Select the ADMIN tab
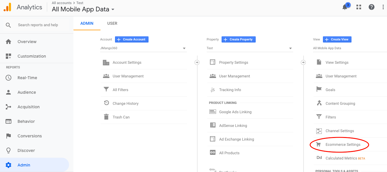 tap(87, 23)
